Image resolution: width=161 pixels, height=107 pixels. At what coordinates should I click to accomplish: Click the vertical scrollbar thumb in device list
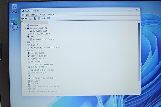pos(139,52)
